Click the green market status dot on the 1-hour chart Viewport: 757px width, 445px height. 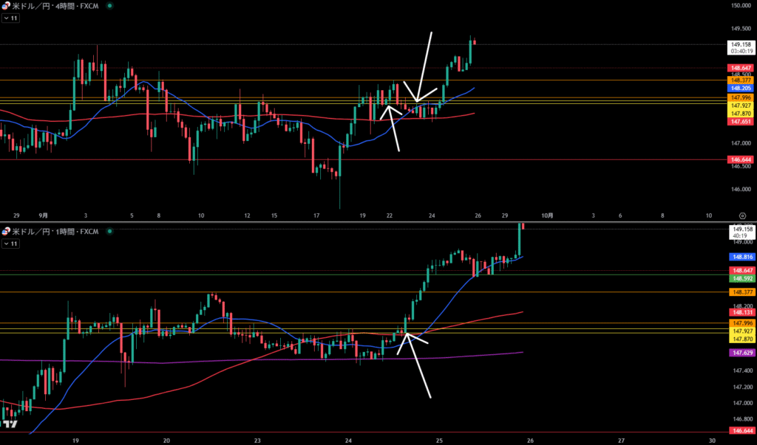pyautogui.click(x=109, y=232)
